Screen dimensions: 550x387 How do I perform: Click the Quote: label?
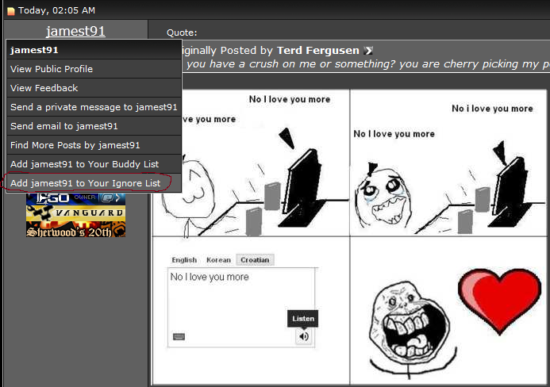coord(182,33)
